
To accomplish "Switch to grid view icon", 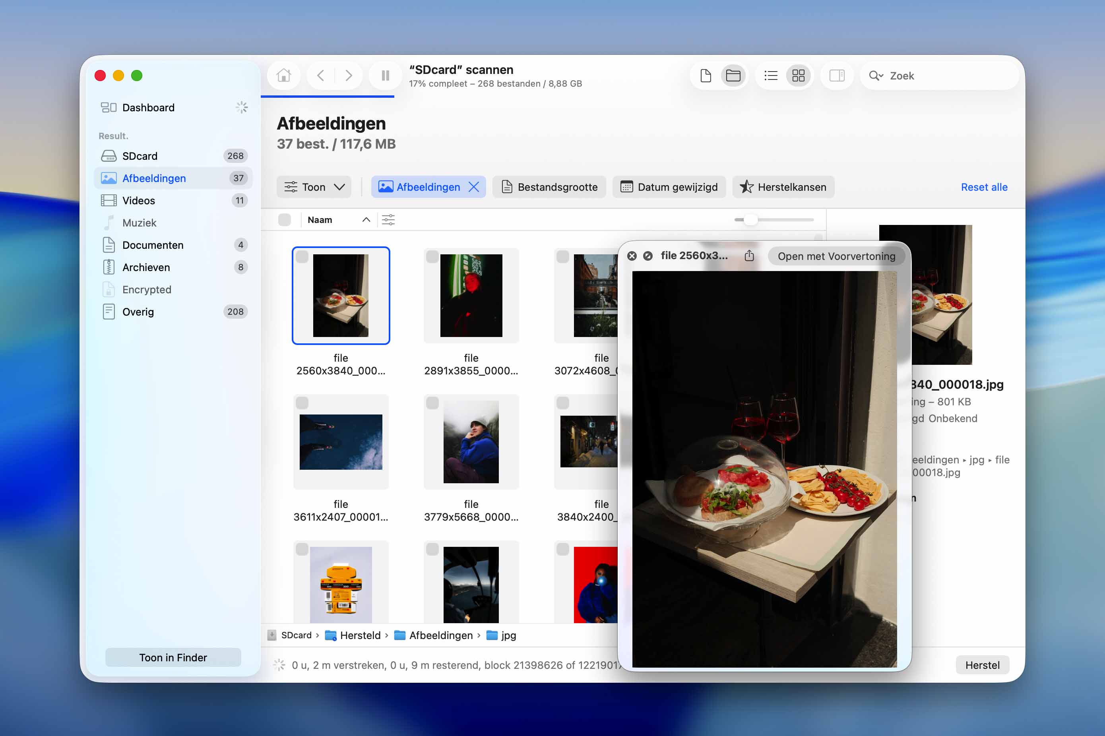I will pyautogui.click(x=798, y=76).
